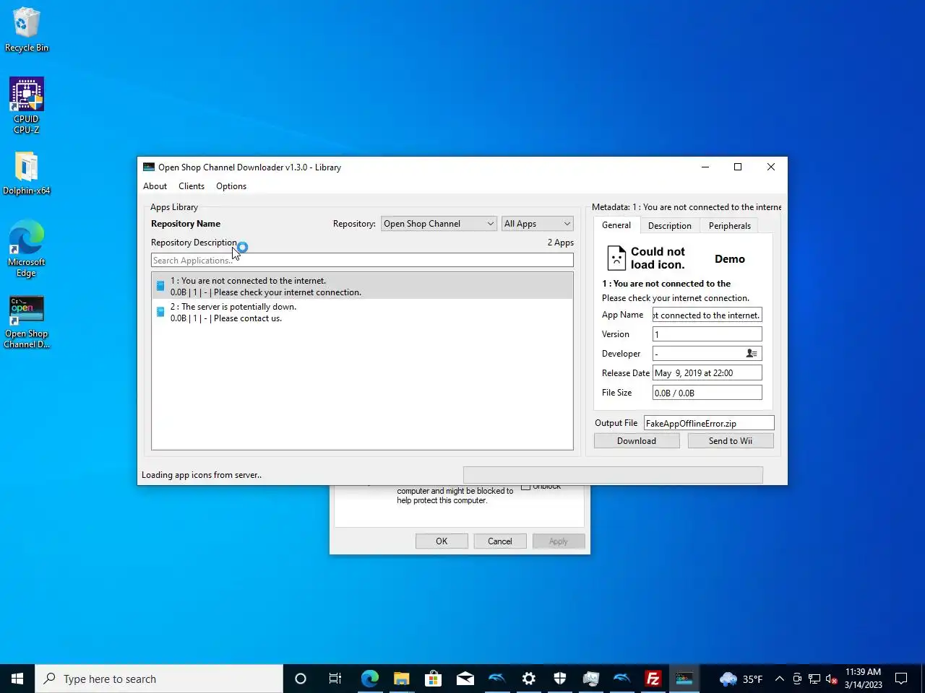Open the All Apps category dropdown
The height and width of the screenshot is (693, 925).
tap(538, 224)
